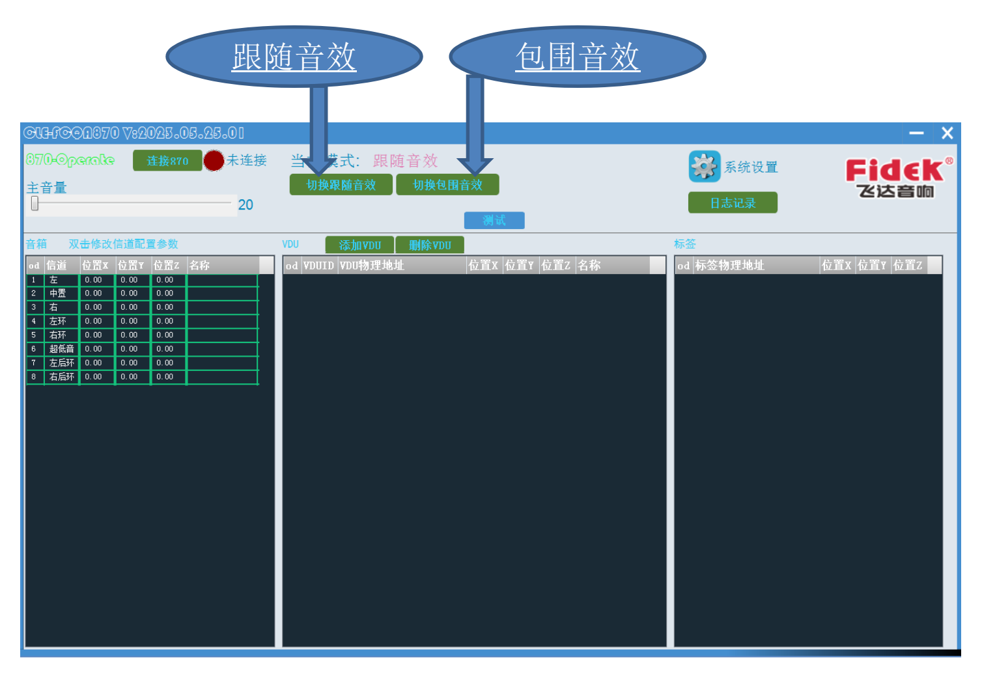Click the red connection status indicator
The width and height of the screenshot is (982, 673).
(x=214, y=160)
